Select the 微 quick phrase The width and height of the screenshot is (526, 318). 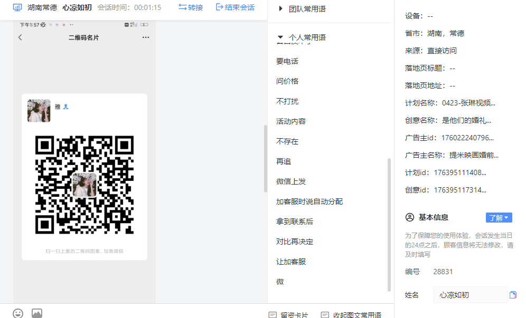pyautogui.click(x=280, y=282)
